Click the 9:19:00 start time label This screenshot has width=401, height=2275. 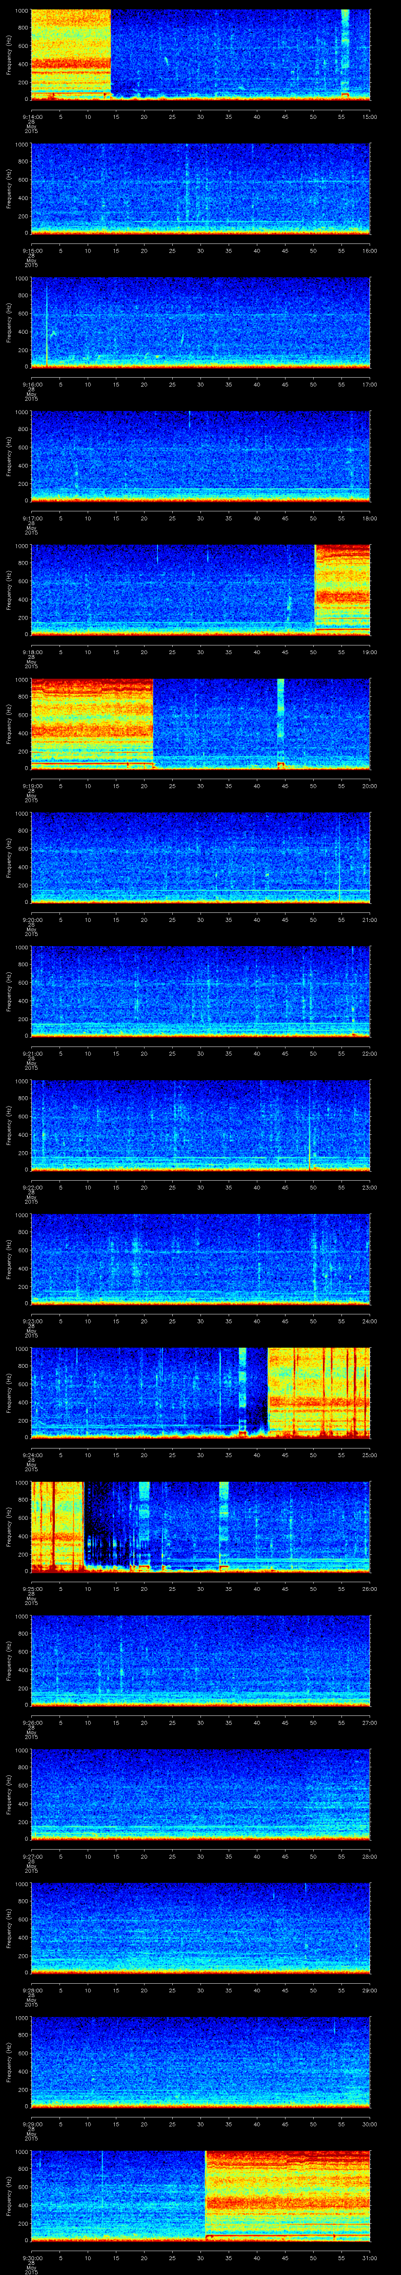pos(32,786)
